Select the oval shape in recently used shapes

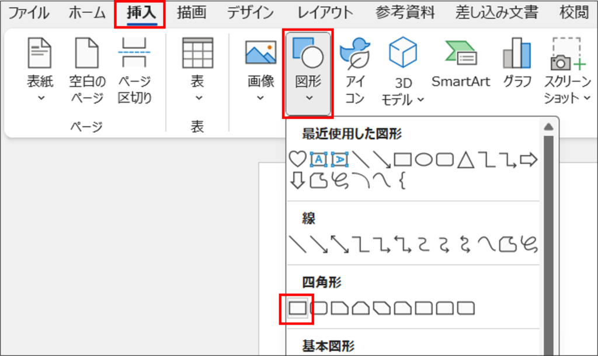[423, 159]
